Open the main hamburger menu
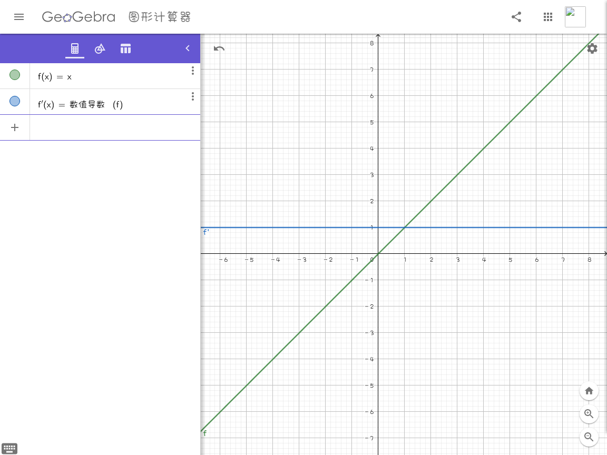 (x=19, y=17)
